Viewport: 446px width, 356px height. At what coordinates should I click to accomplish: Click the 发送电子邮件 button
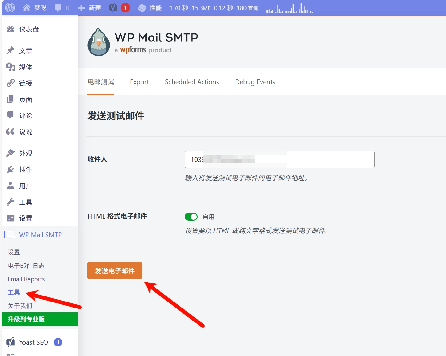point(115,270)
